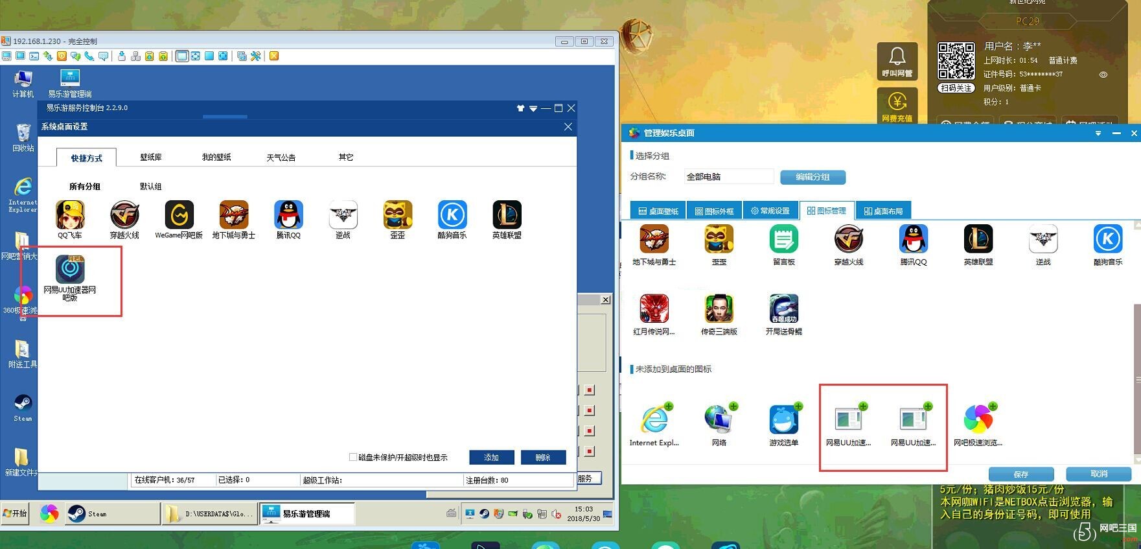Click 网费充值 yen icon
Image resolution: width=1141 pixels, height=549 pixels.
pos(897,106)
